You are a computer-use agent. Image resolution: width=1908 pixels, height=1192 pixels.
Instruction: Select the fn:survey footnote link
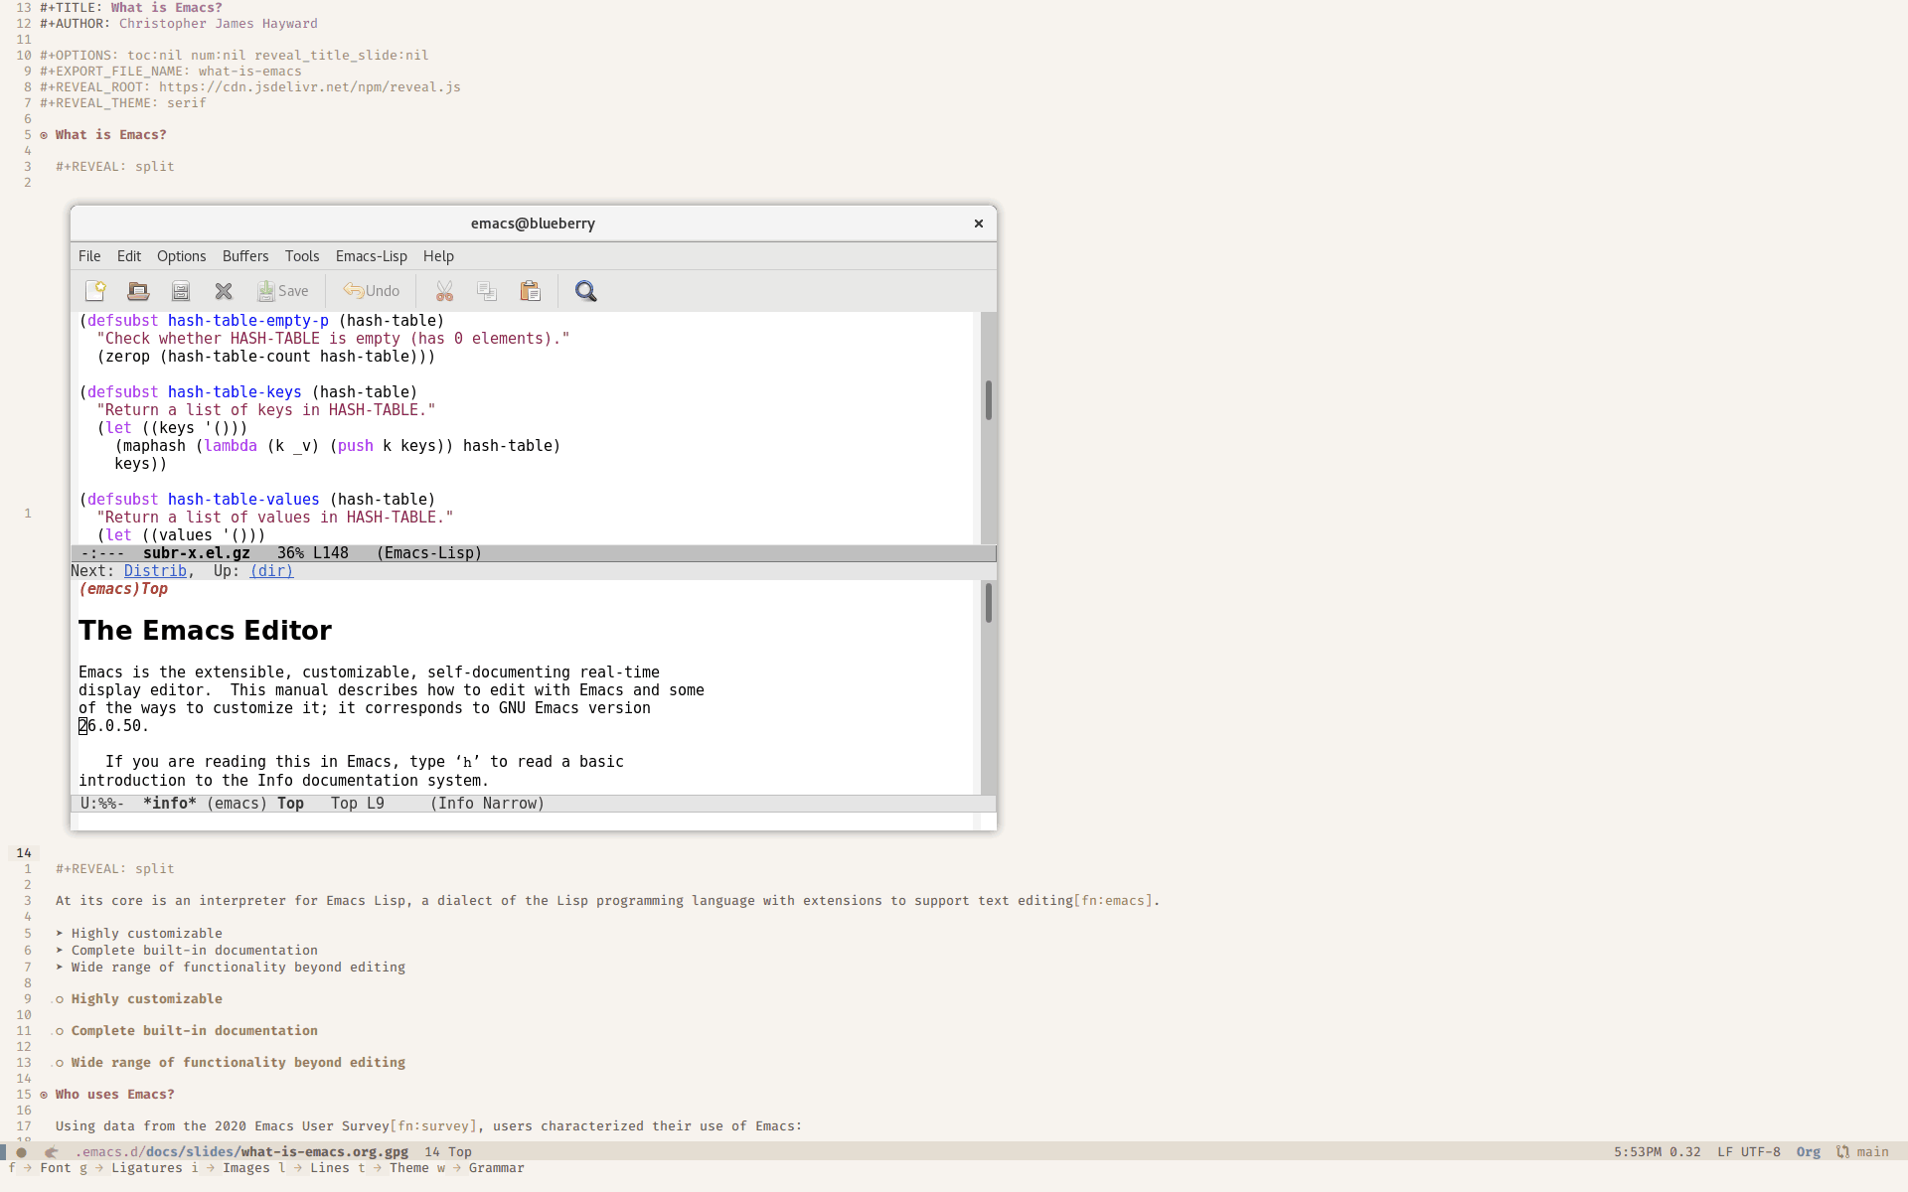pos(434,1126)
